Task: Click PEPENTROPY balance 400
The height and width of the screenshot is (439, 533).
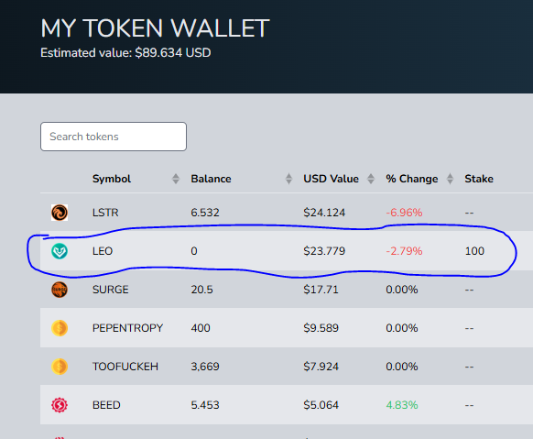Action: click(x=201, y=328)
